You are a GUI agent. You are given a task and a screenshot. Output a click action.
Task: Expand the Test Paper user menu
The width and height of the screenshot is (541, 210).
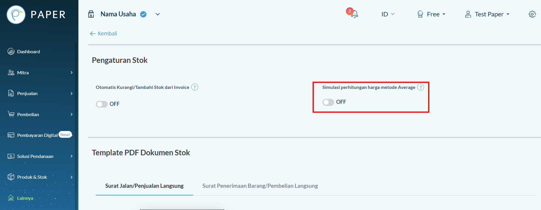click(487, 14)
